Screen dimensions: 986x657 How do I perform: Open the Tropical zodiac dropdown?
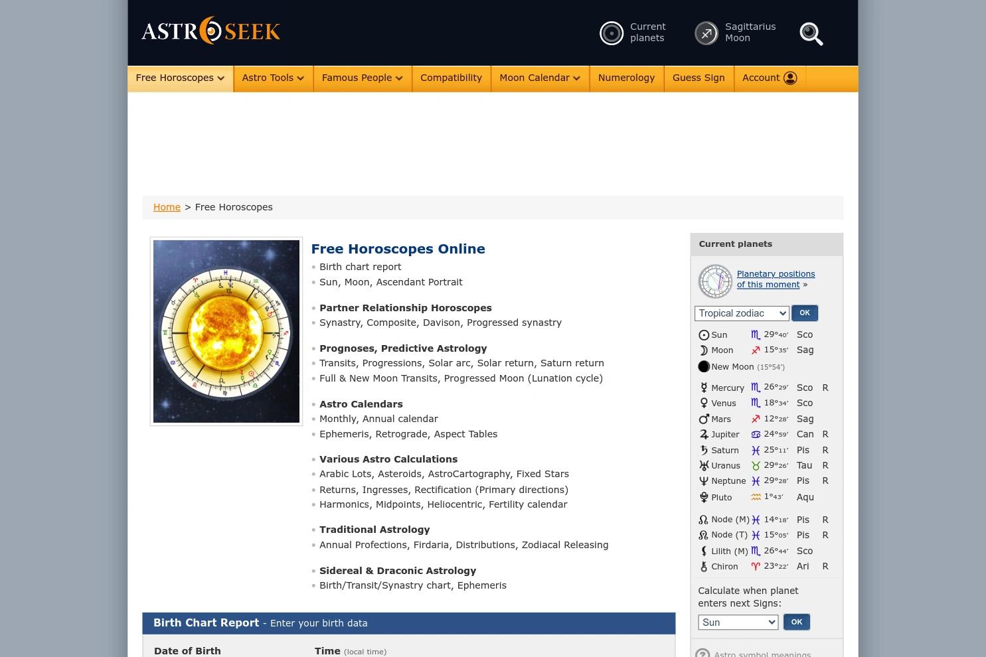click(x=742, y=313)
